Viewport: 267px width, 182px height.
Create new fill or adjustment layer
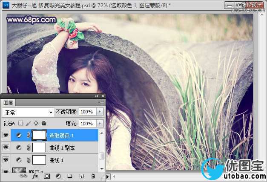click(59, 176)
